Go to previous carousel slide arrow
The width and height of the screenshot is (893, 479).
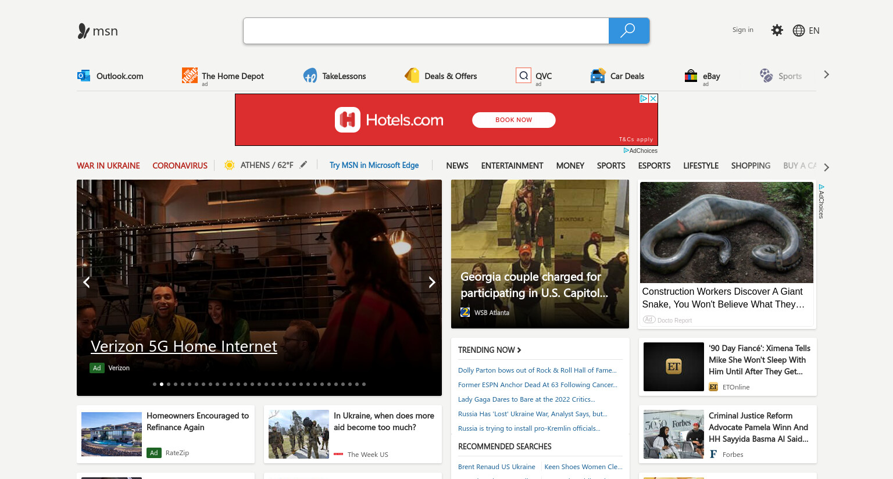click(87, 283)
